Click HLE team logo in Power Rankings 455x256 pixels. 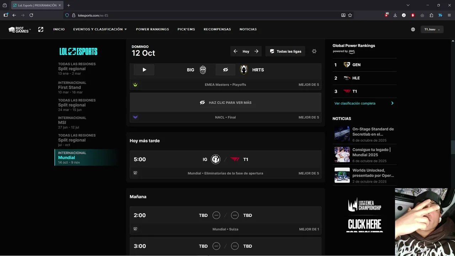347,78
